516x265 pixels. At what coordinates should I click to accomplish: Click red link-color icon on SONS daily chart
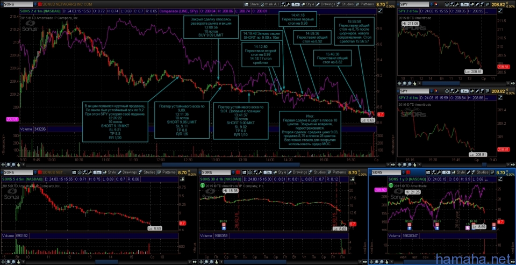408,172
